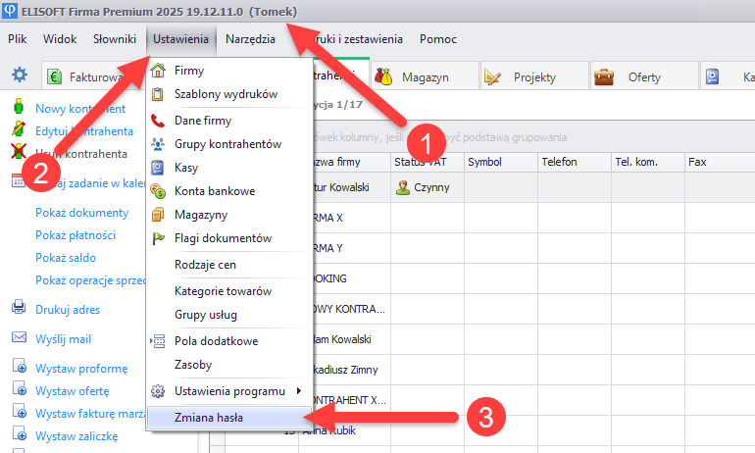Screen dimensions: 755x453
Task: Switch to the Magazyn tab
Action: (423, 77)
